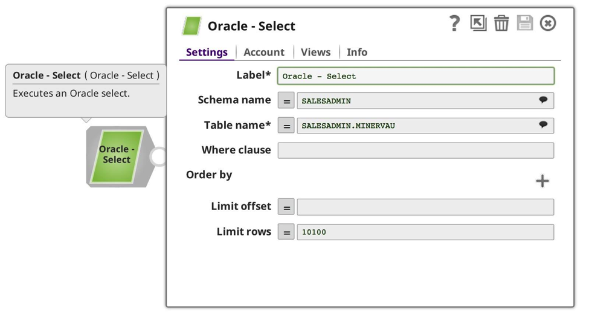Open help for Oracle Select snap

click(x=454, y=24)
